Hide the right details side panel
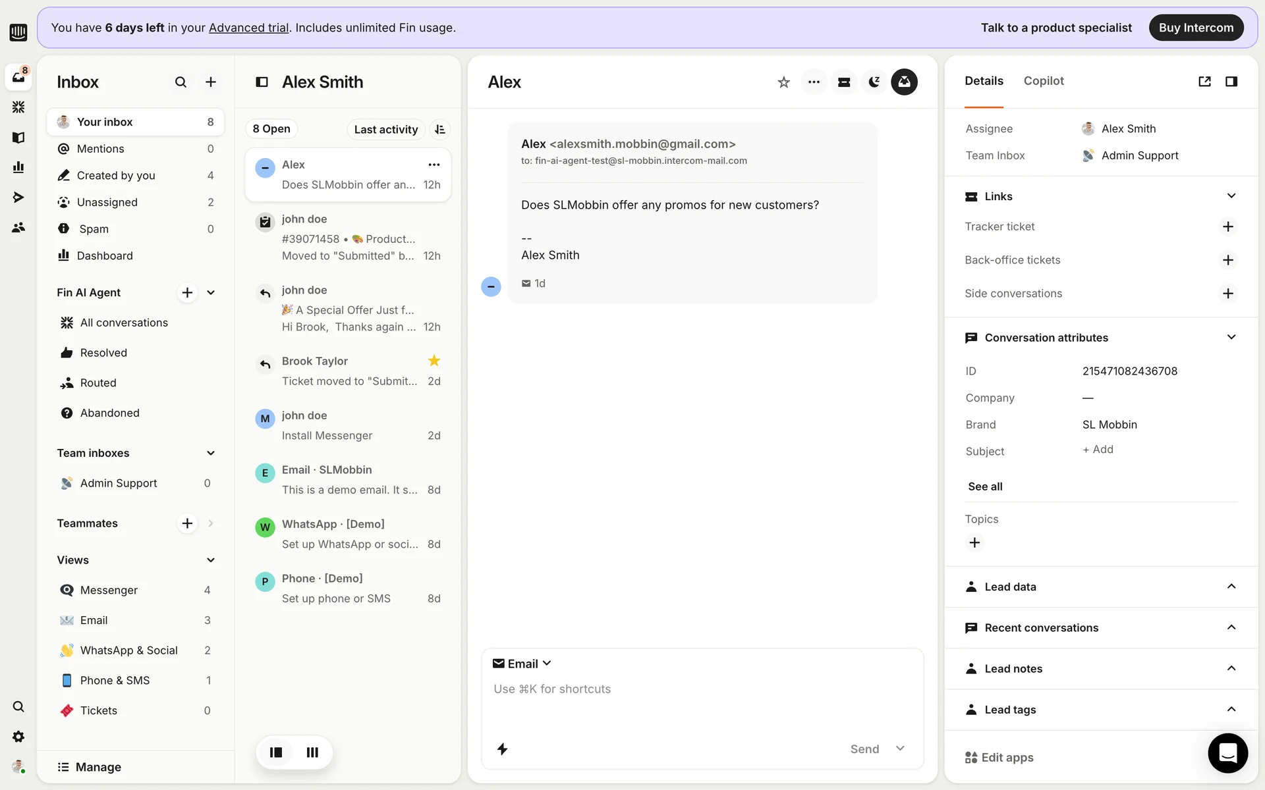 pos(1231,81)
